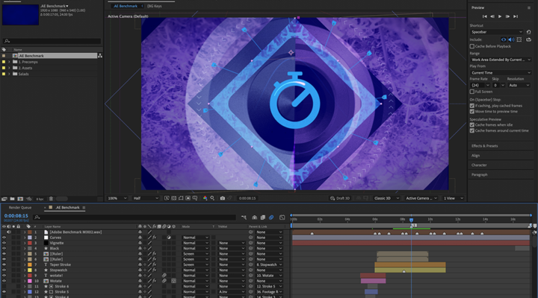
Task: Click show channel color management icon
Action: [205, 198]
